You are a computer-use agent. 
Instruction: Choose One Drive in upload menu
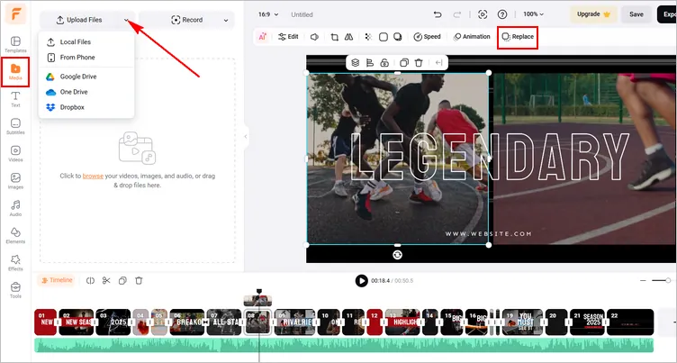point(86,92)
